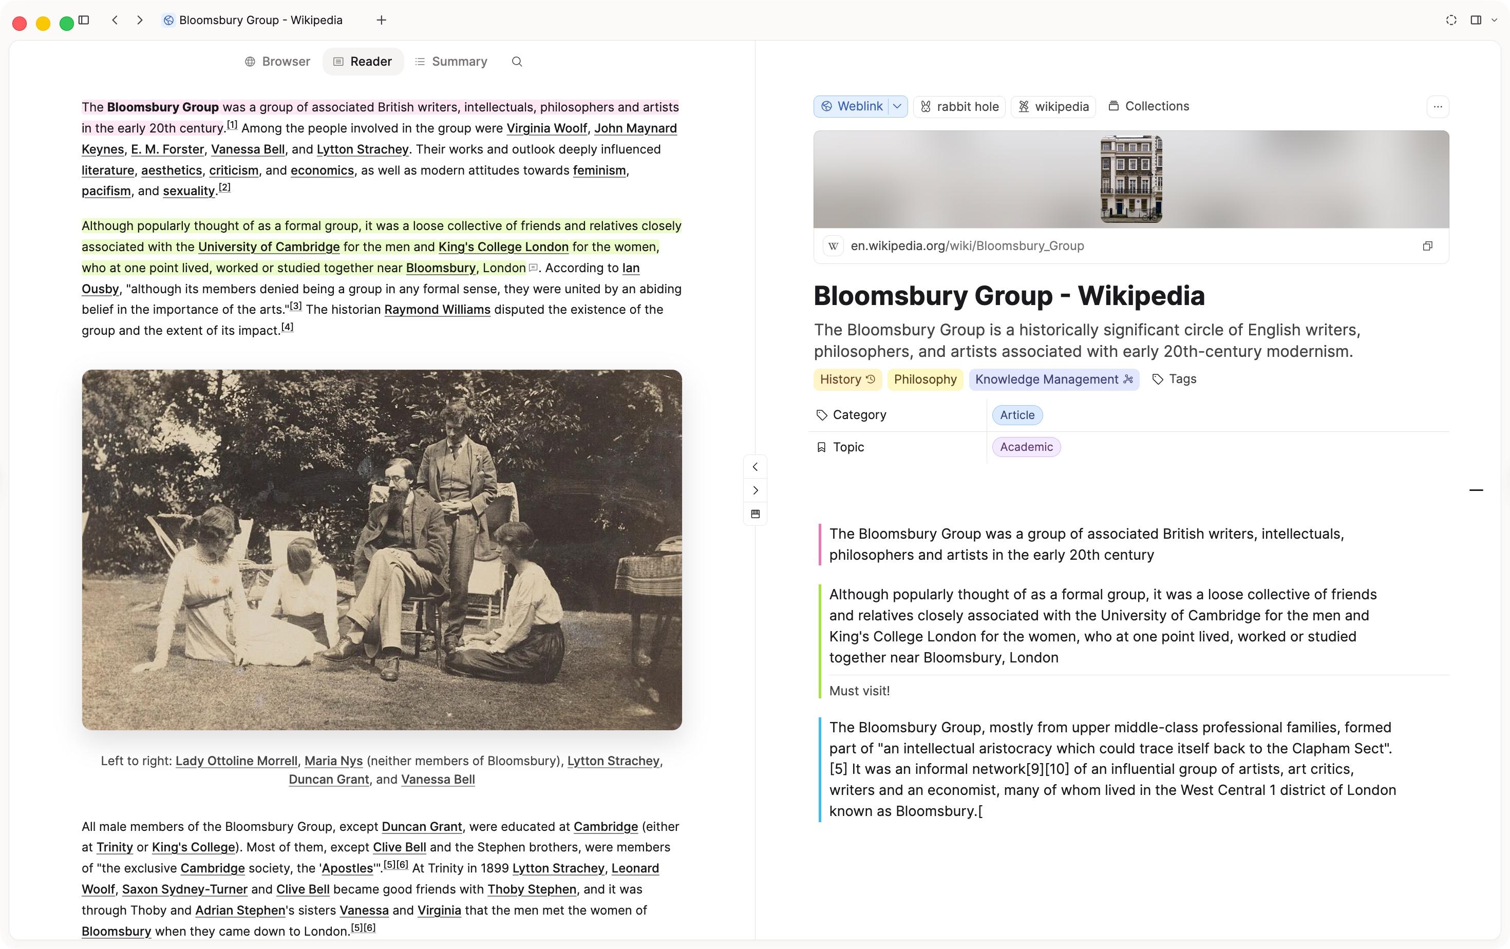Image resolution: width=1510 pixels, height=949 pixels.
Task: Click the Topic property label
Action: [840, 447]
